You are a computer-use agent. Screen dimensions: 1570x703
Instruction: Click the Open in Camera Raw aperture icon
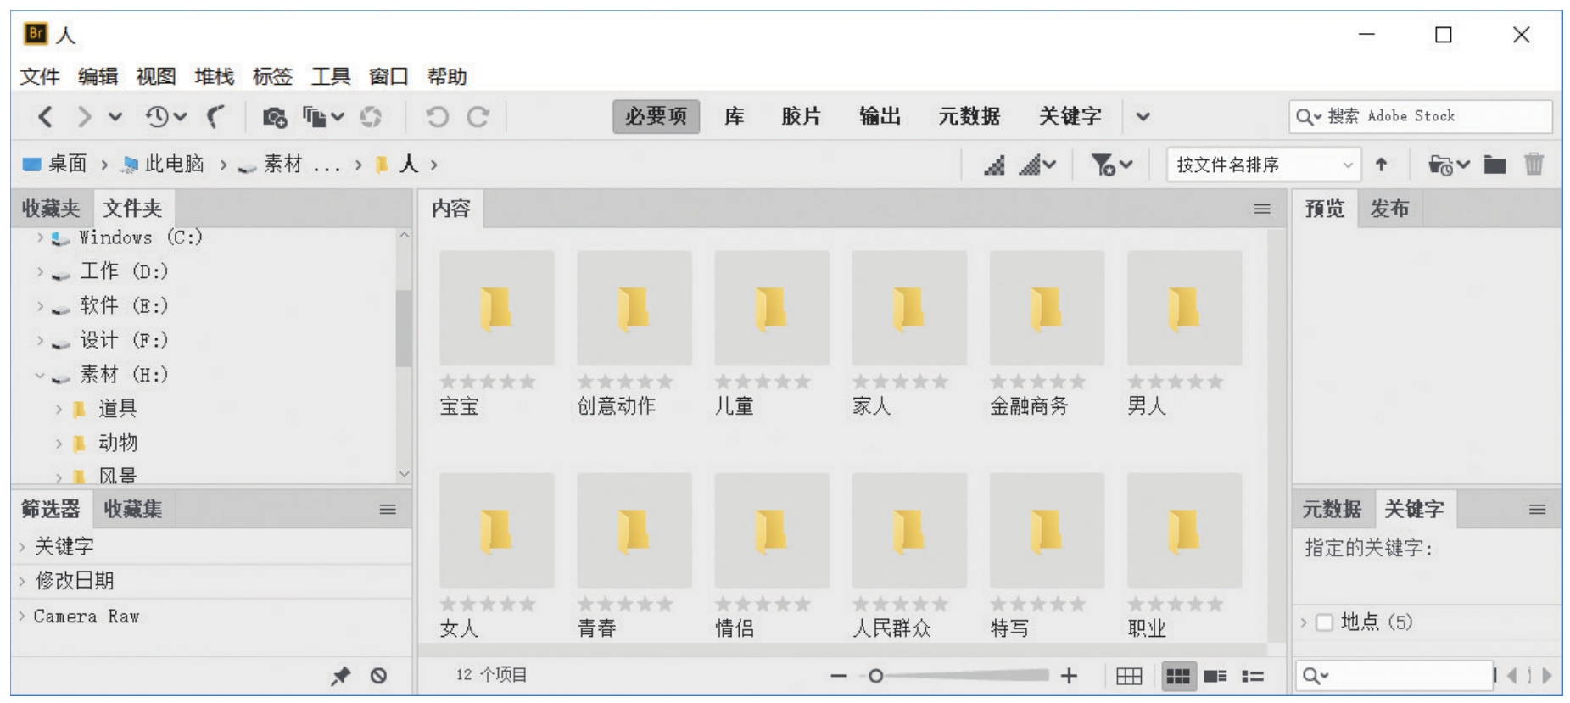(371, 117)
